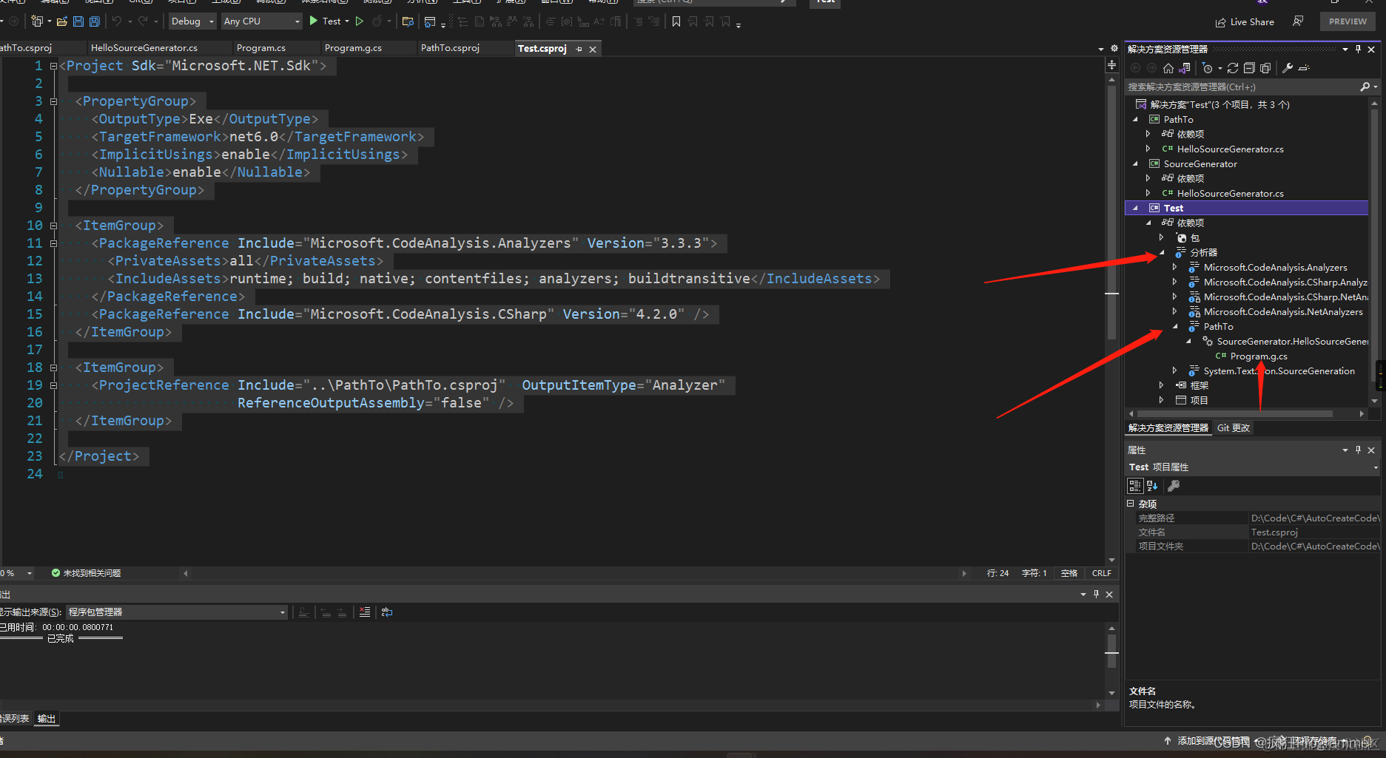Toggle auto-hide pin on the Properties panel
This screenshot has height=758, width=1386.
tap(1358, 450)
